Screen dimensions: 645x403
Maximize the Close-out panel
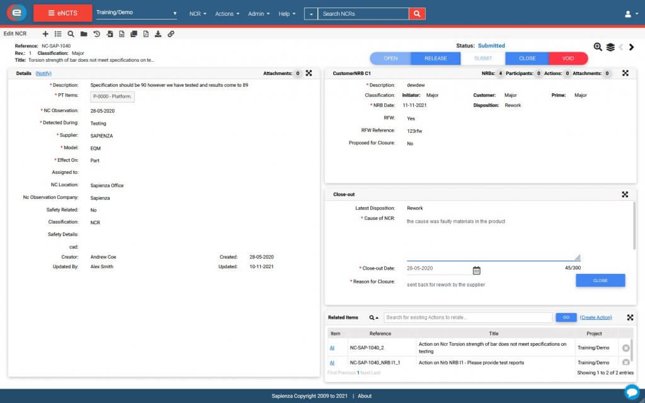pos(625,195)
